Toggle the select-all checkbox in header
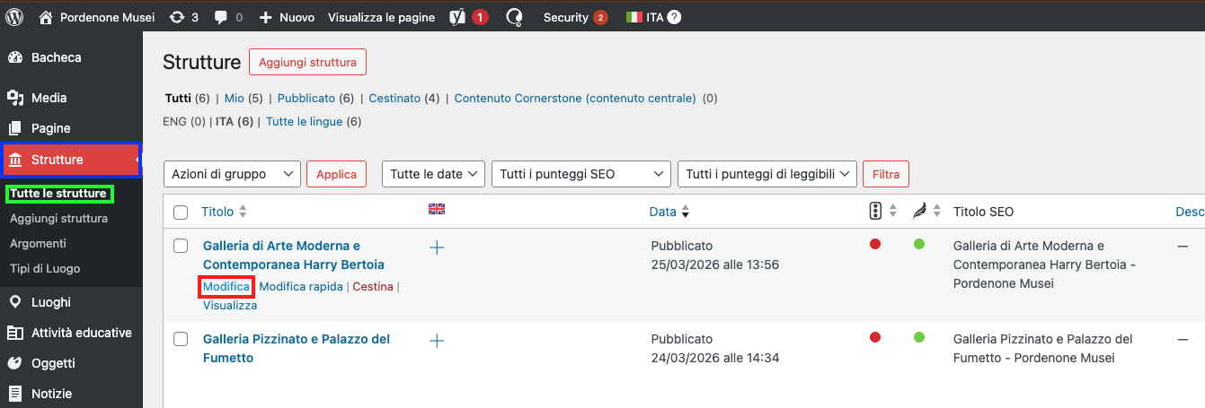 tap(181, 213)
